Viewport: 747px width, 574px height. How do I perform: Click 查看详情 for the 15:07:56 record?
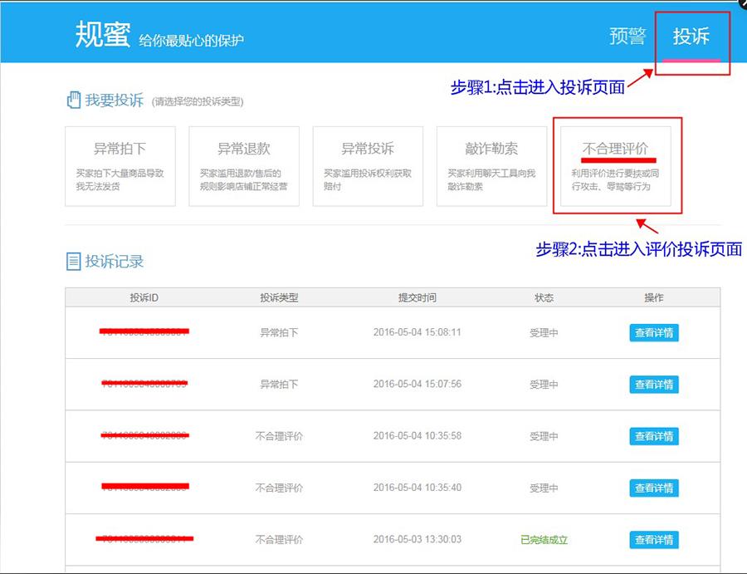pos(654,385)
